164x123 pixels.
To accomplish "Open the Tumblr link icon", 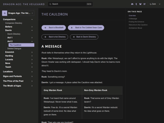I will 136,4.
